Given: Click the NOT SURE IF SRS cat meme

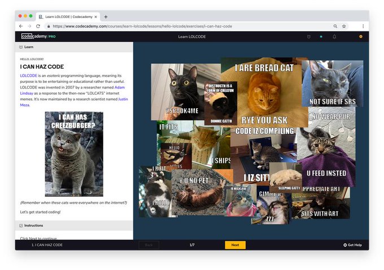Looking at the screenshot, I should 332,83.
